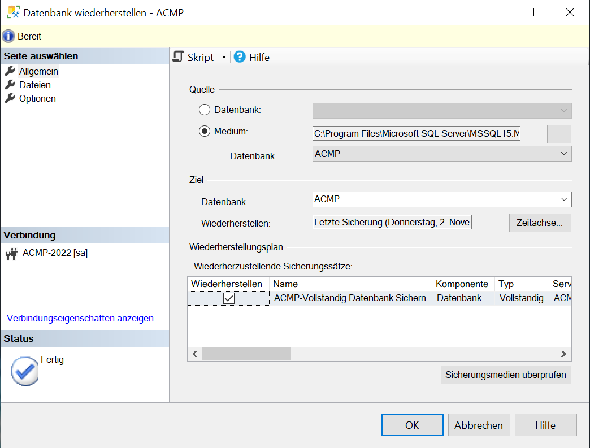Minimize the restore database window

[x=491, y=12]
